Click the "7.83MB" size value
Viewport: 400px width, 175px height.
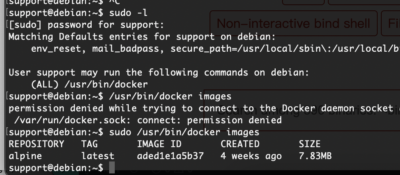[315, 156]
